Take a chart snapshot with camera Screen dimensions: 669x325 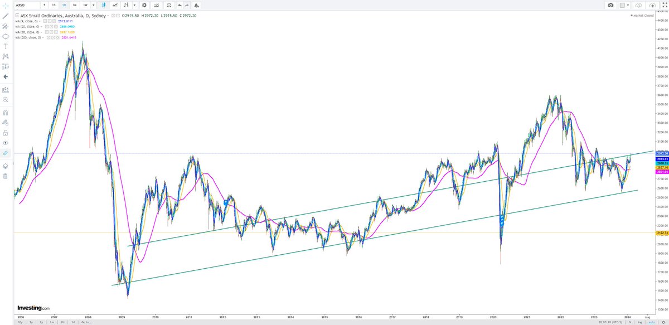[610, 5]
